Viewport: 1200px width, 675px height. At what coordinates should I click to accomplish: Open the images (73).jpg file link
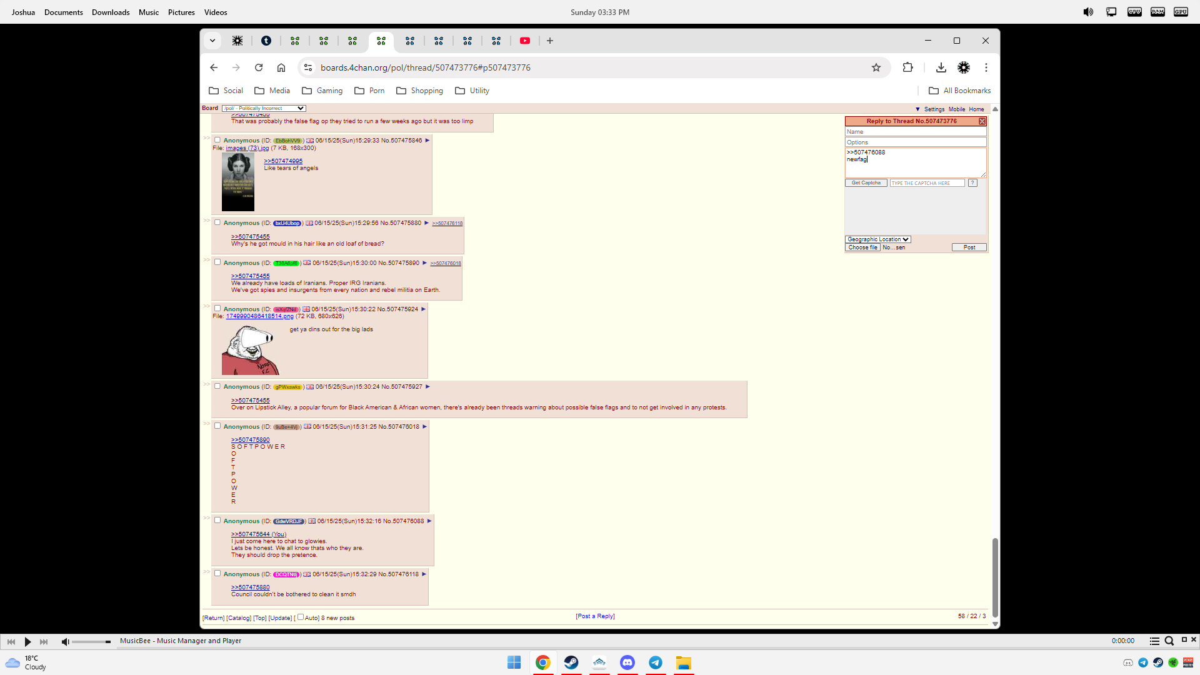(x=247, y=148)
